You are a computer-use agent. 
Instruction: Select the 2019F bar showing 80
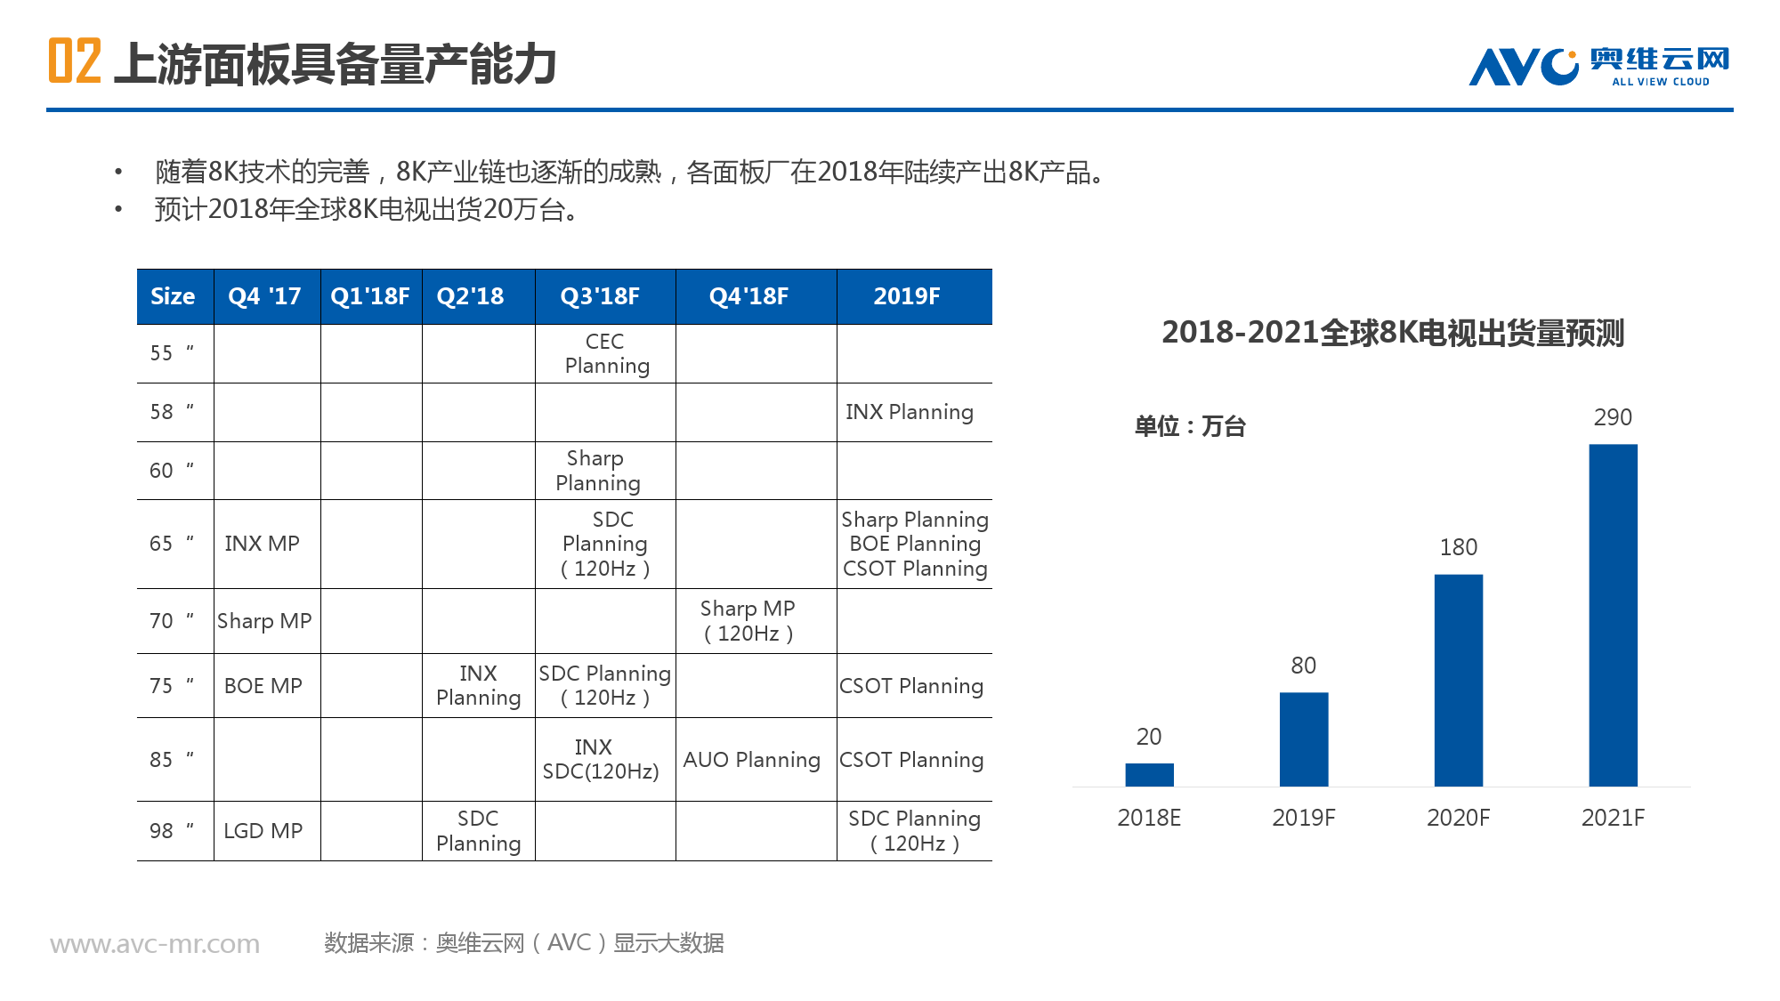click(1303, 739)
